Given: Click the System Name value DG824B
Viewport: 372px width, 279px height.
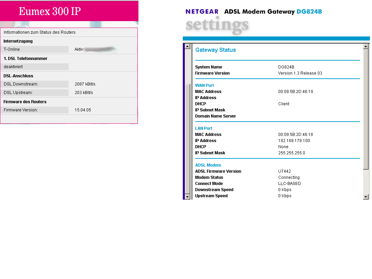Looking at the screenshot, I should (x=286, y=67).
